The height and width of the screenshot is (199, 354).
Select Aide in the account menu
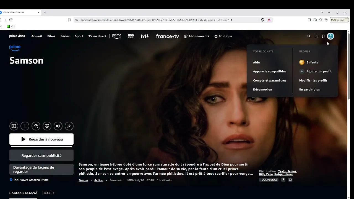[256, 62]
